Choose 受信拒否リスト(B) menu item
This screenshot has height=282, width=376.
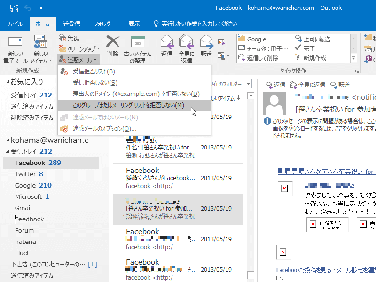[x=134, y=71]
